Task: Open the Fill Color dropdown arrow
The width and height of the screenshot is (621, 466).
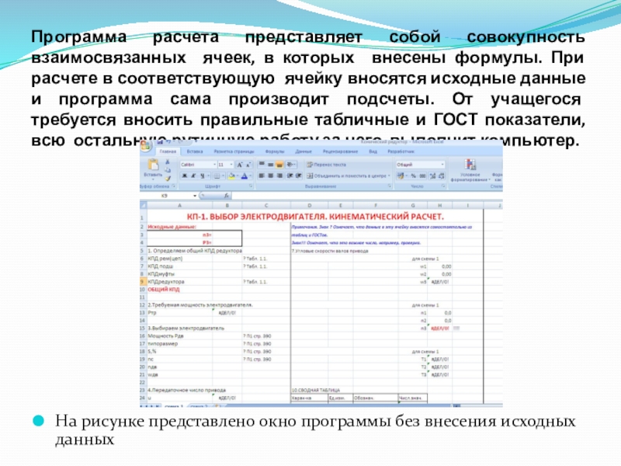Action: [x=238, y=176]
